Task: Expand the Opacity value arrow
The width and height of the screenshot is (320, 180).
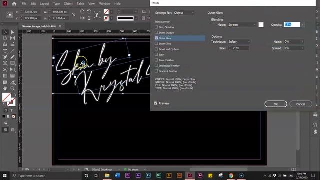Action: [x=303, y=25]
